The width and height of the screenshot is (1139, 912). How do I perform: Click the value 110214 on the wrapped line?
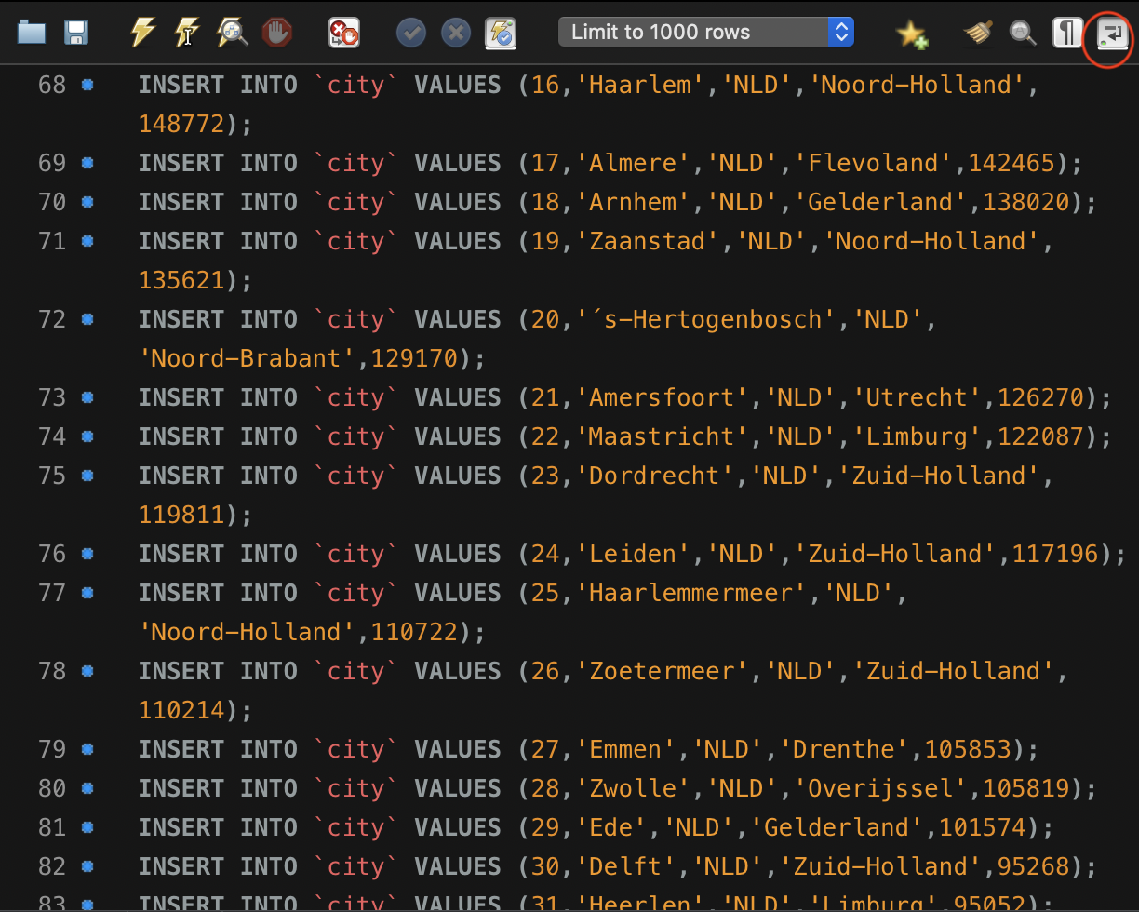pos(182,710)
